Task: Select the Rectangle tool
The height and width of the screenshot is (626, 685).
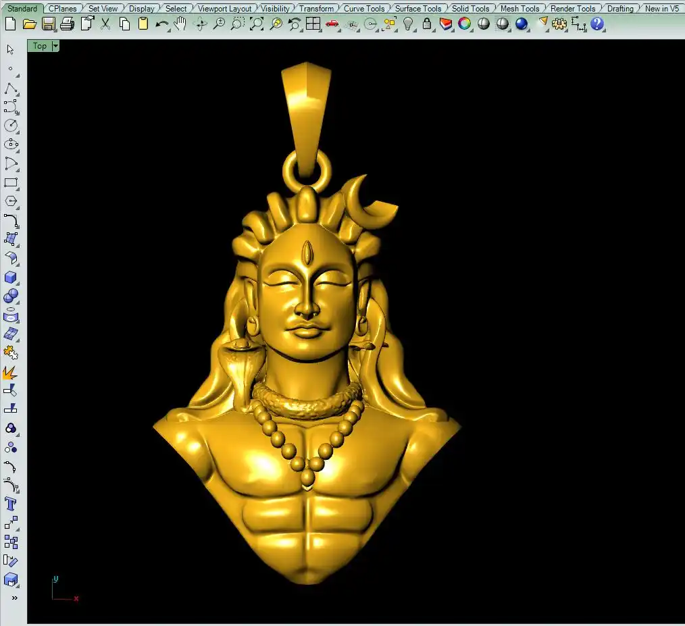Action: 11,182
